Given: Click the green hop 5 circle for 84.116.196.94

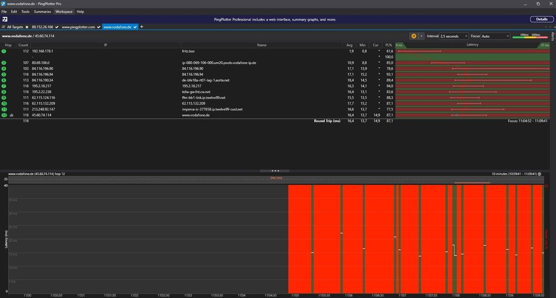Looking at the screenshot, I should click(x=4, y=74).
